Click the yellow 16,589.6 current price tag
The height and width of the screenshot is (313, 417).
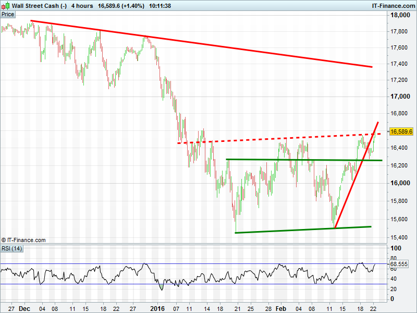[401, 131]
